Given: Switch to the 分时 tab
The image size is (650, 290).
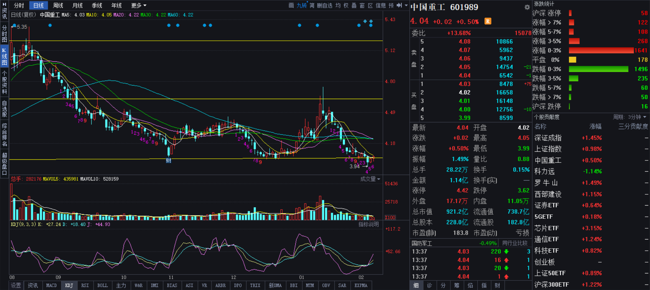Looking at the screenshot, I should [x=19, y=5].
